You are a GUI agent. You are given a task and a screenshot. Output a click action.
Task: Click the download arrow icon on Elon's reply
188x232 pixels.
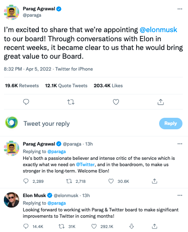click(x=131, y=226)
